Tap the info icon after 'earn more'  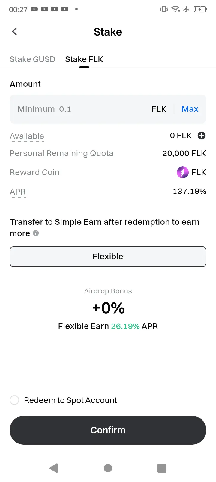click(x=36, y=233)
